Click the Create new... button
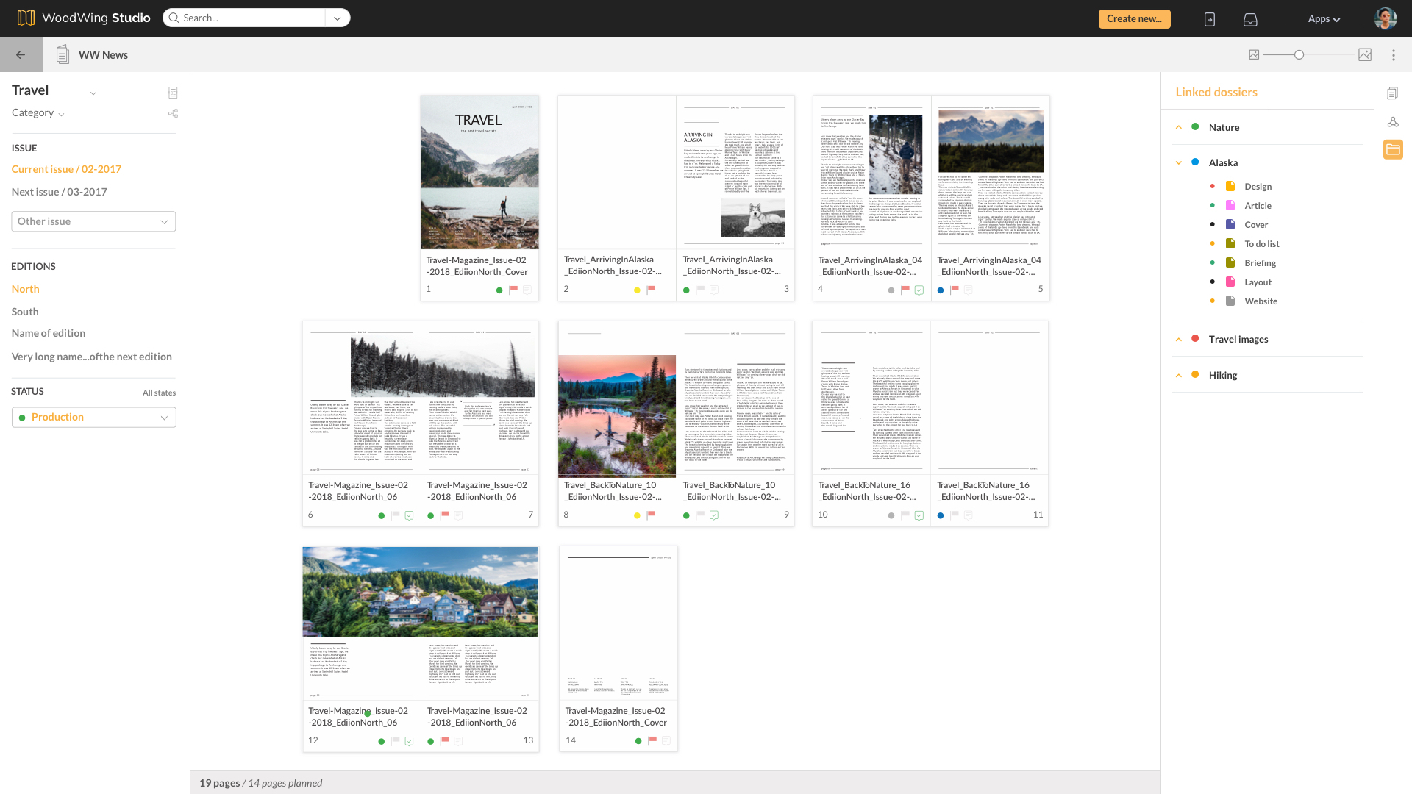The width and height of the screenshot is (1412, 794). click(1134, 19)
